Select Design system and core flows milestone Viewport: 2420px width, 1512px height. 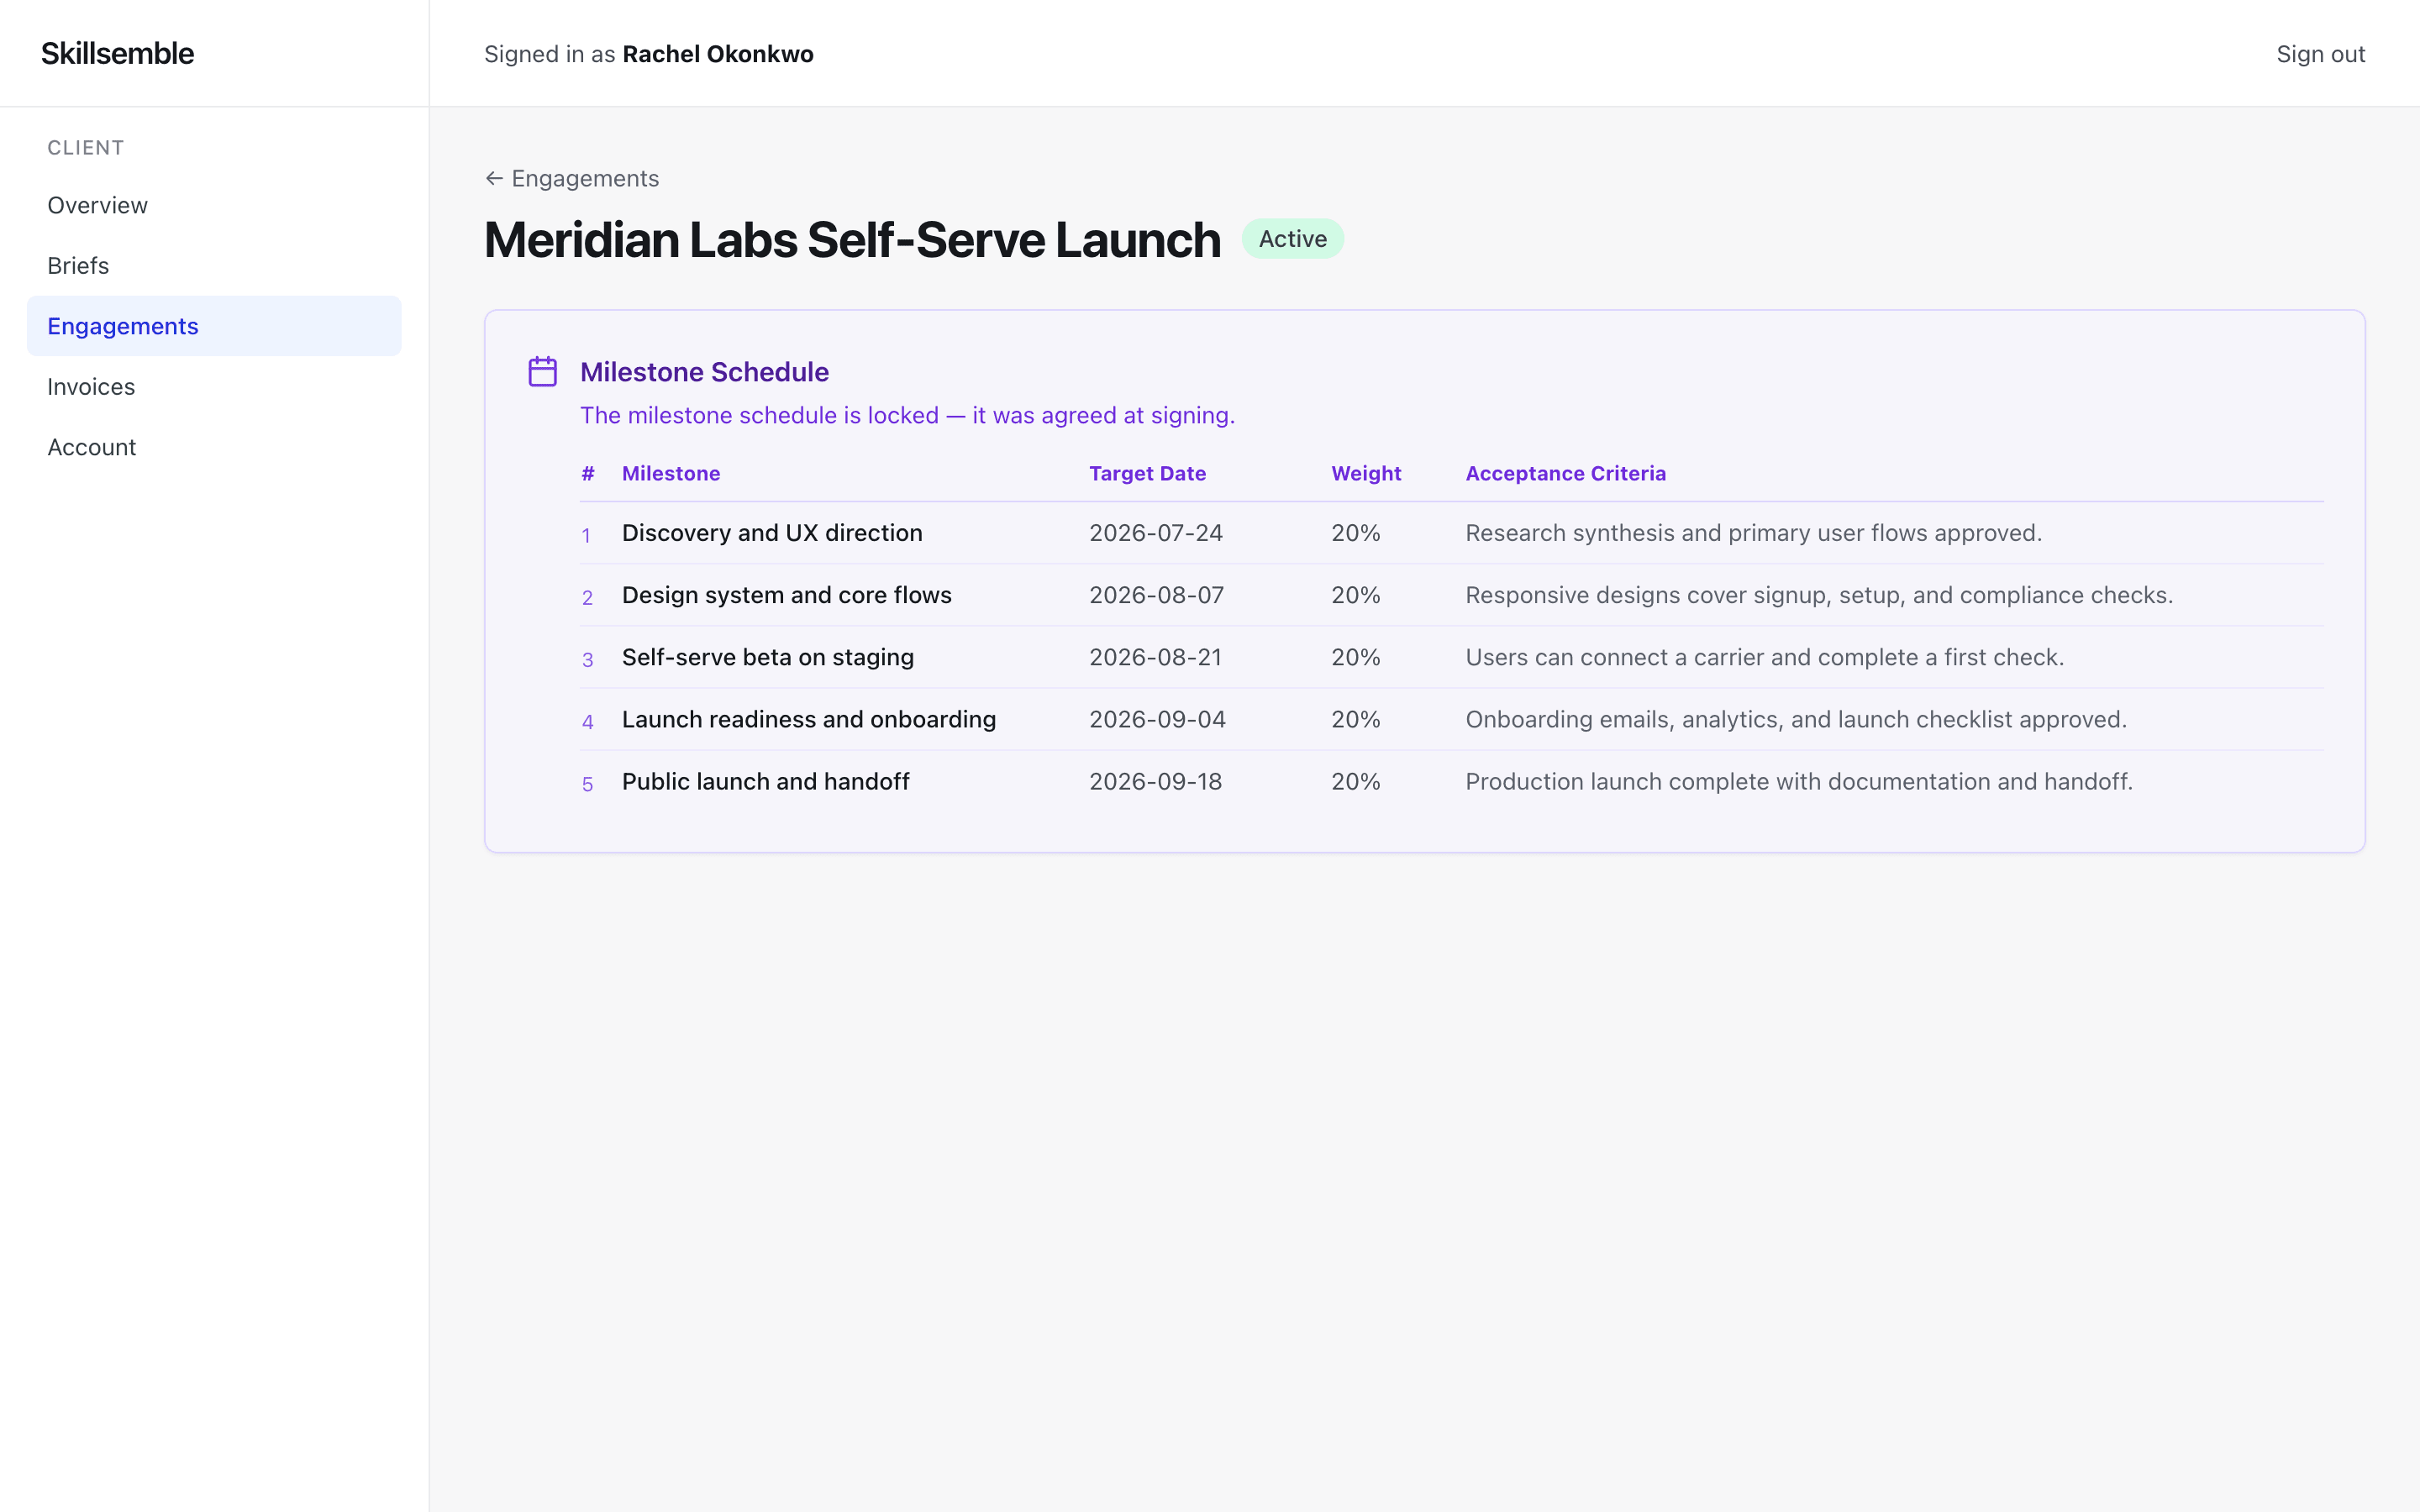(786, 595)
